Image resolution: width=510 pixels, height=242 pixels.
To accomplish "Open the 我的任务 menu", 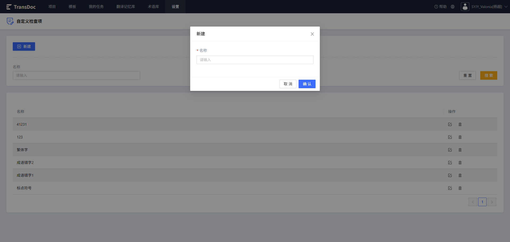I will [96, 7].
